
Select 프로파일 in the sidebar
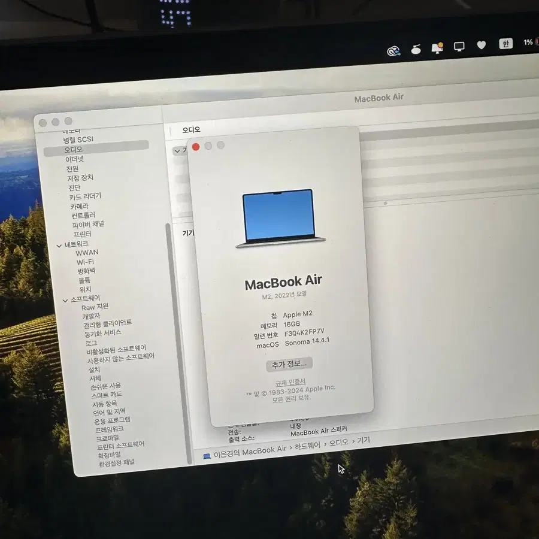pyautogui.click(x=108, y=438)
